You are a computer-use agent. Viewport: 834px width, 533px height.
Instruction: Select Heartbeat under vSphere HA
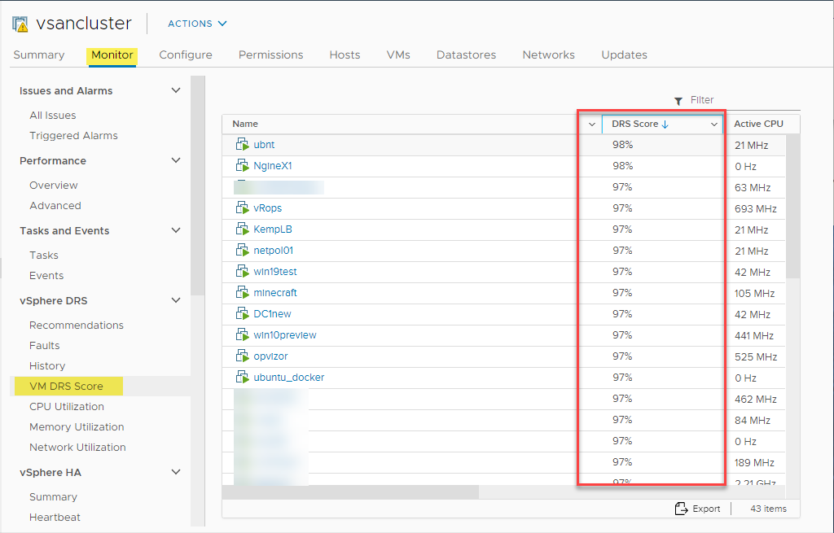(x=55, y=517)
